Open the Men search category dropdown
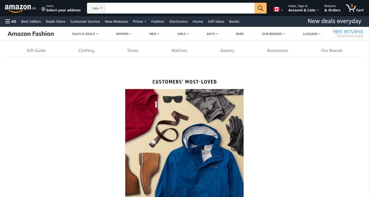 96,8
